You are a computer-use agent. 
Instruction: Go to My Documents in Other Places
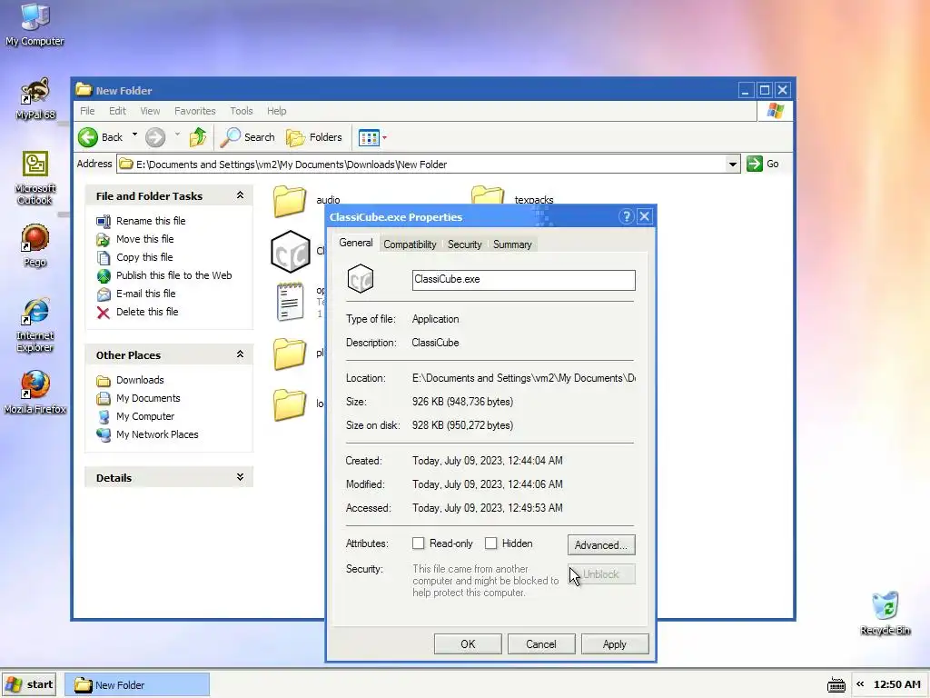(148, 398)
